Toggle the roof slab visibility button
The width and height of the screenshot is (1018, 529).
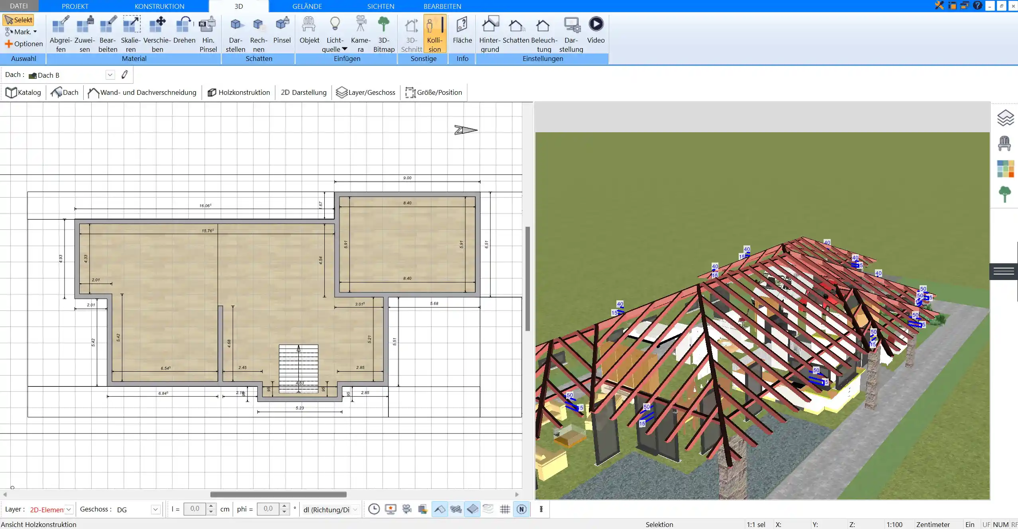[x=472, y=509]
